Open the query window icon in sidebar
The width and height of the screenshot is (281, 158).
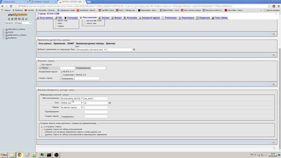(x=16, y=19)
